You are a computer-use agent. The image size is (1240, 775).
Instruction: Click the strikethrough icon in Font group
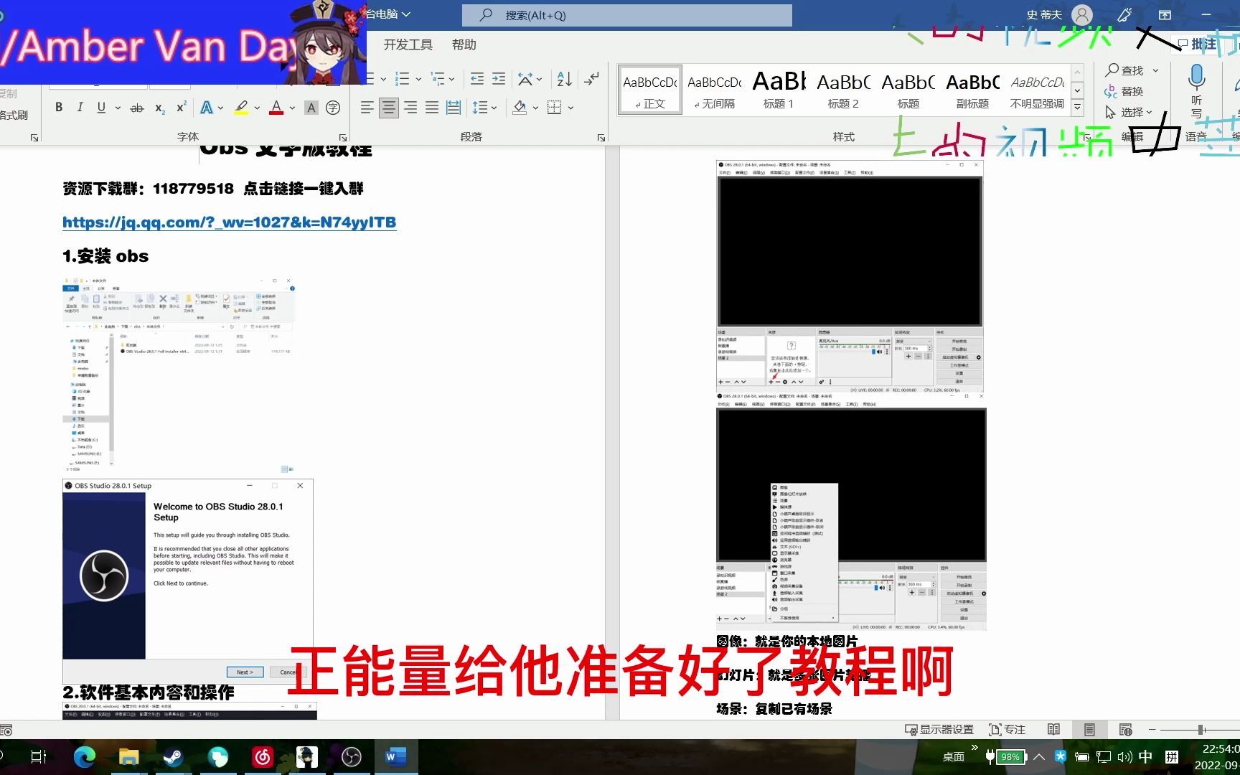click(x=138, y=108)
